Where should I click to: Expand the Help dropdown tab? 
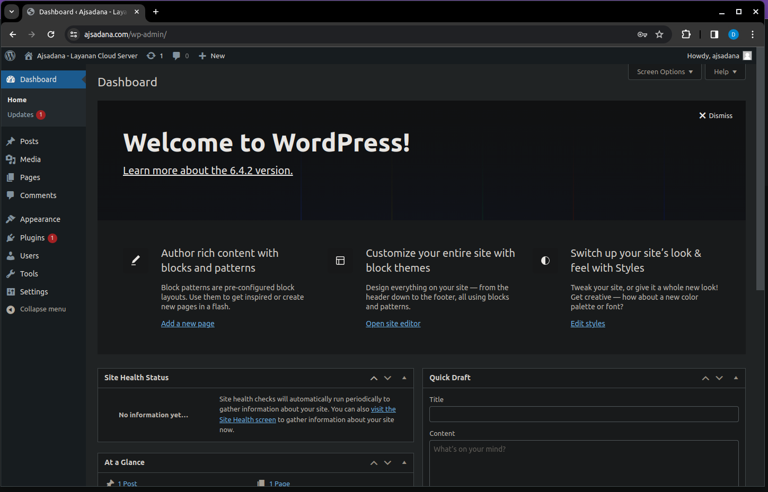tap(725, 72)
